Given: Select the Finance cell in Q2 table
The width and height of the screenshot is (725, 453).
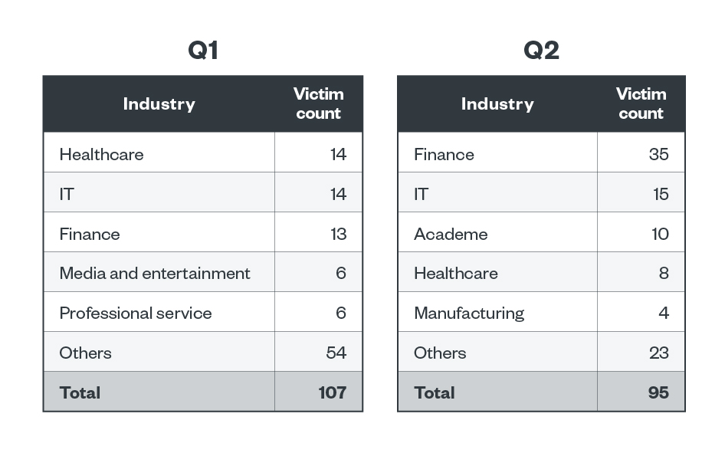Looking at the screenshot, I should pos(444,154).
